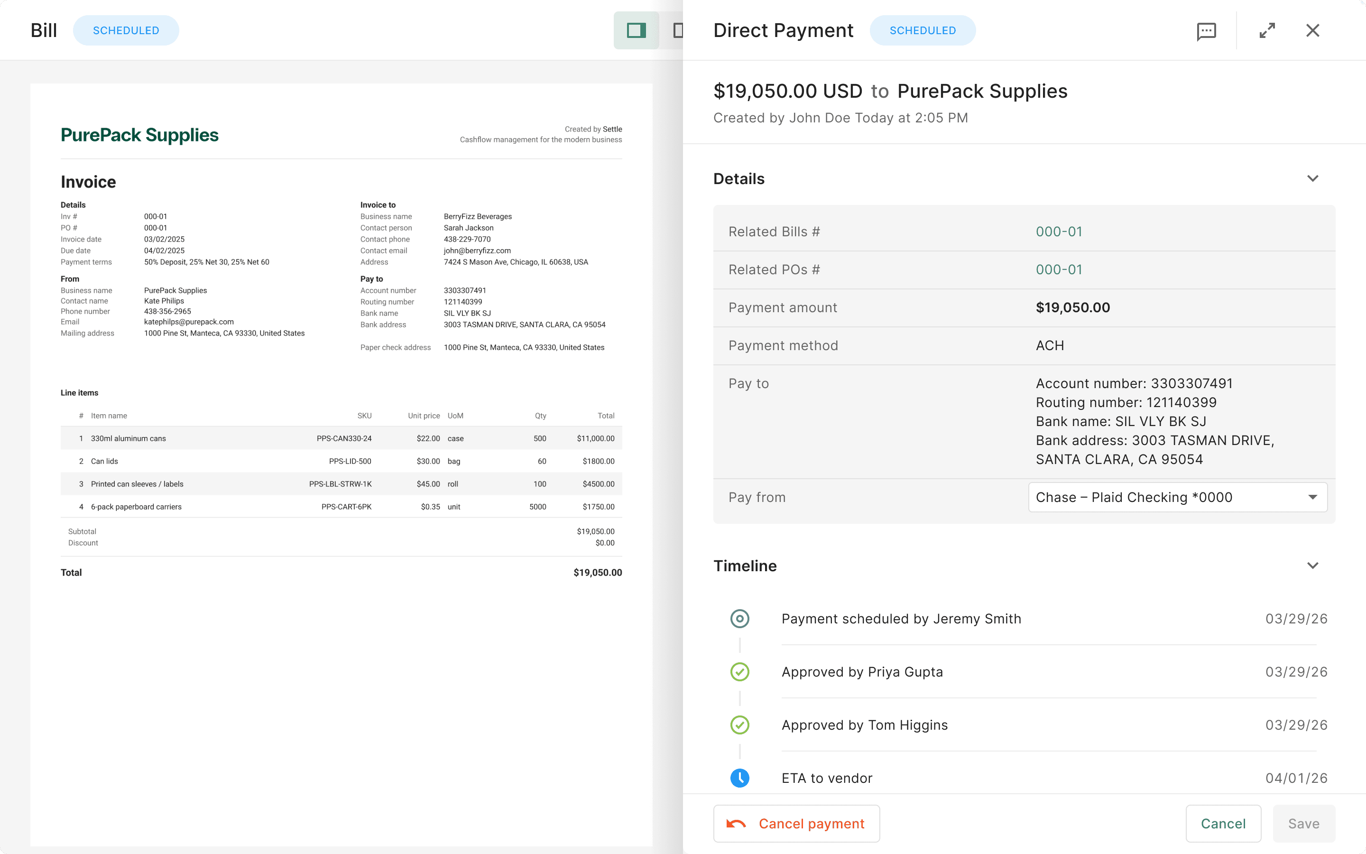The image size is (1366, 854).
Task: Click the 'ETA to vendor' entry
Action: click(827, 778)
